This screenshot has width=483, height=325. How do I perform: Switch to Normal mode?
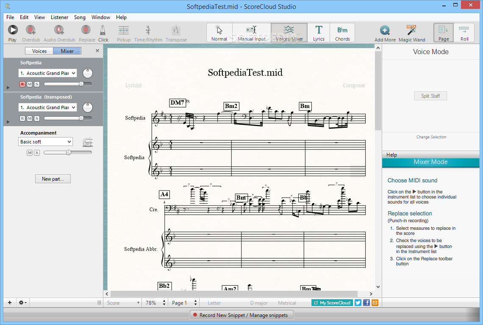click(x=219, y=33)
